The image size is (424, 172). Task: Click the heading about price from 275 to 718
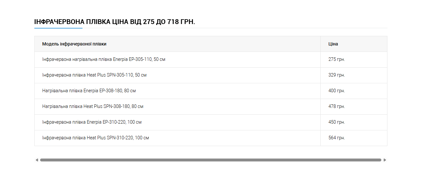(x=115, y=22)
